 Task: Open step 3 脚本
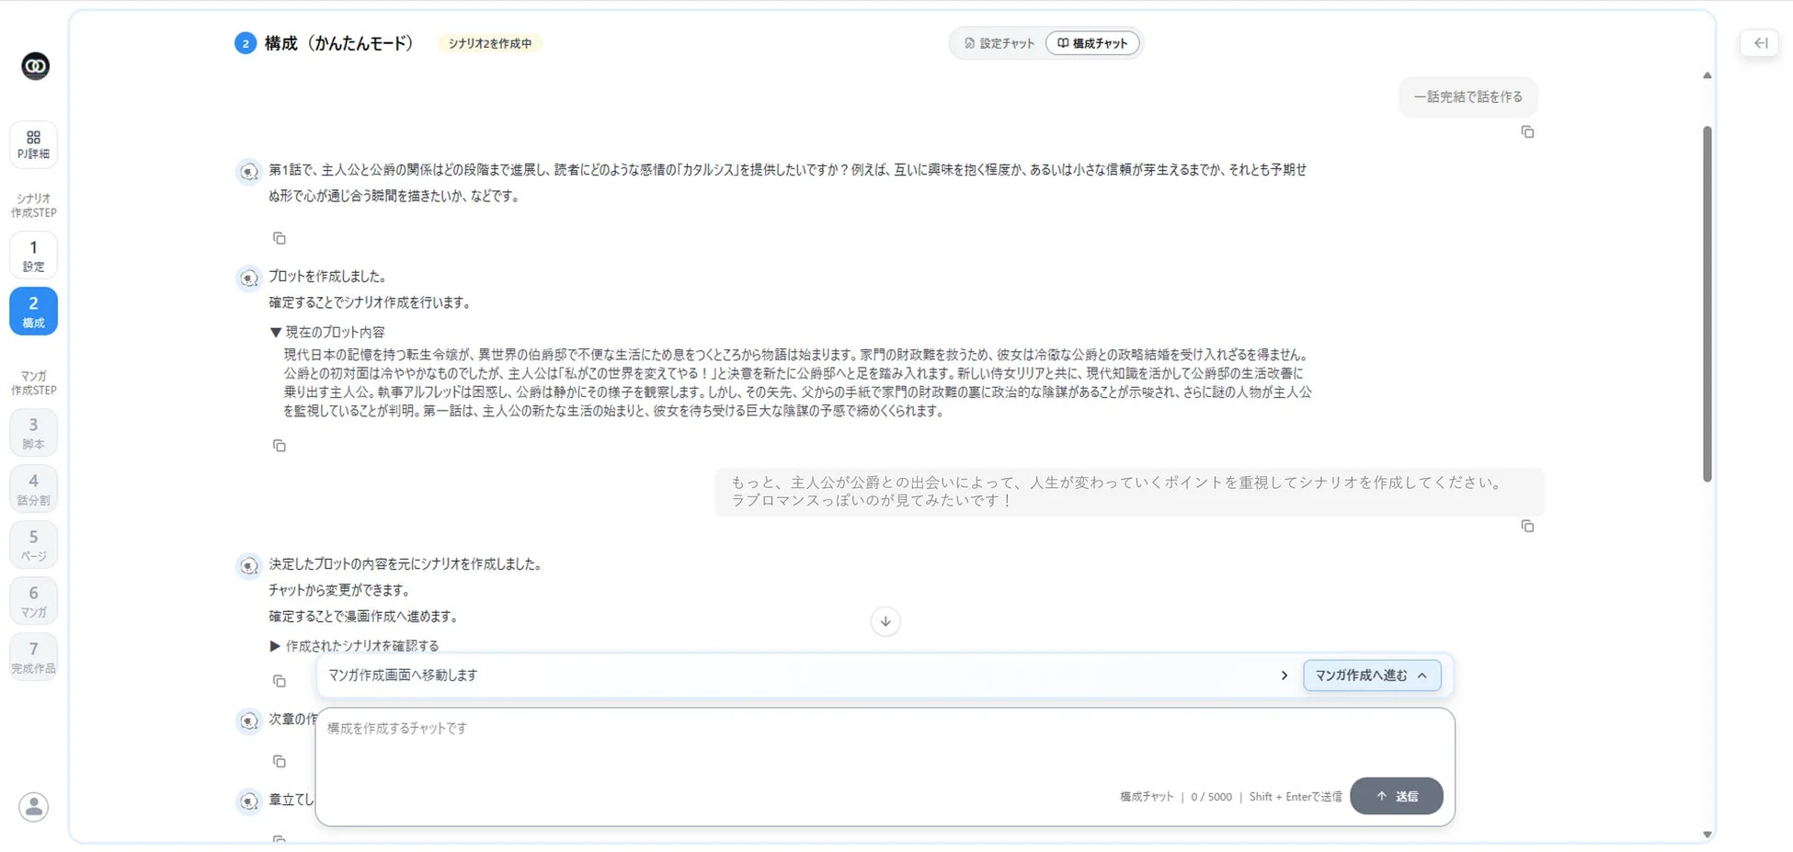(x=33, y=433)
